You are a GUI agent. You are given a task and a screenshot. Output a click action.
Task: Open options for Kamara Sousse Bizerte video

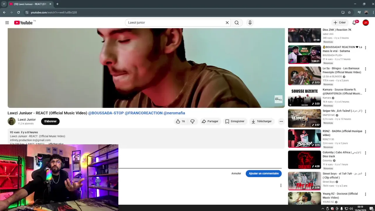(x=365, y=90)
